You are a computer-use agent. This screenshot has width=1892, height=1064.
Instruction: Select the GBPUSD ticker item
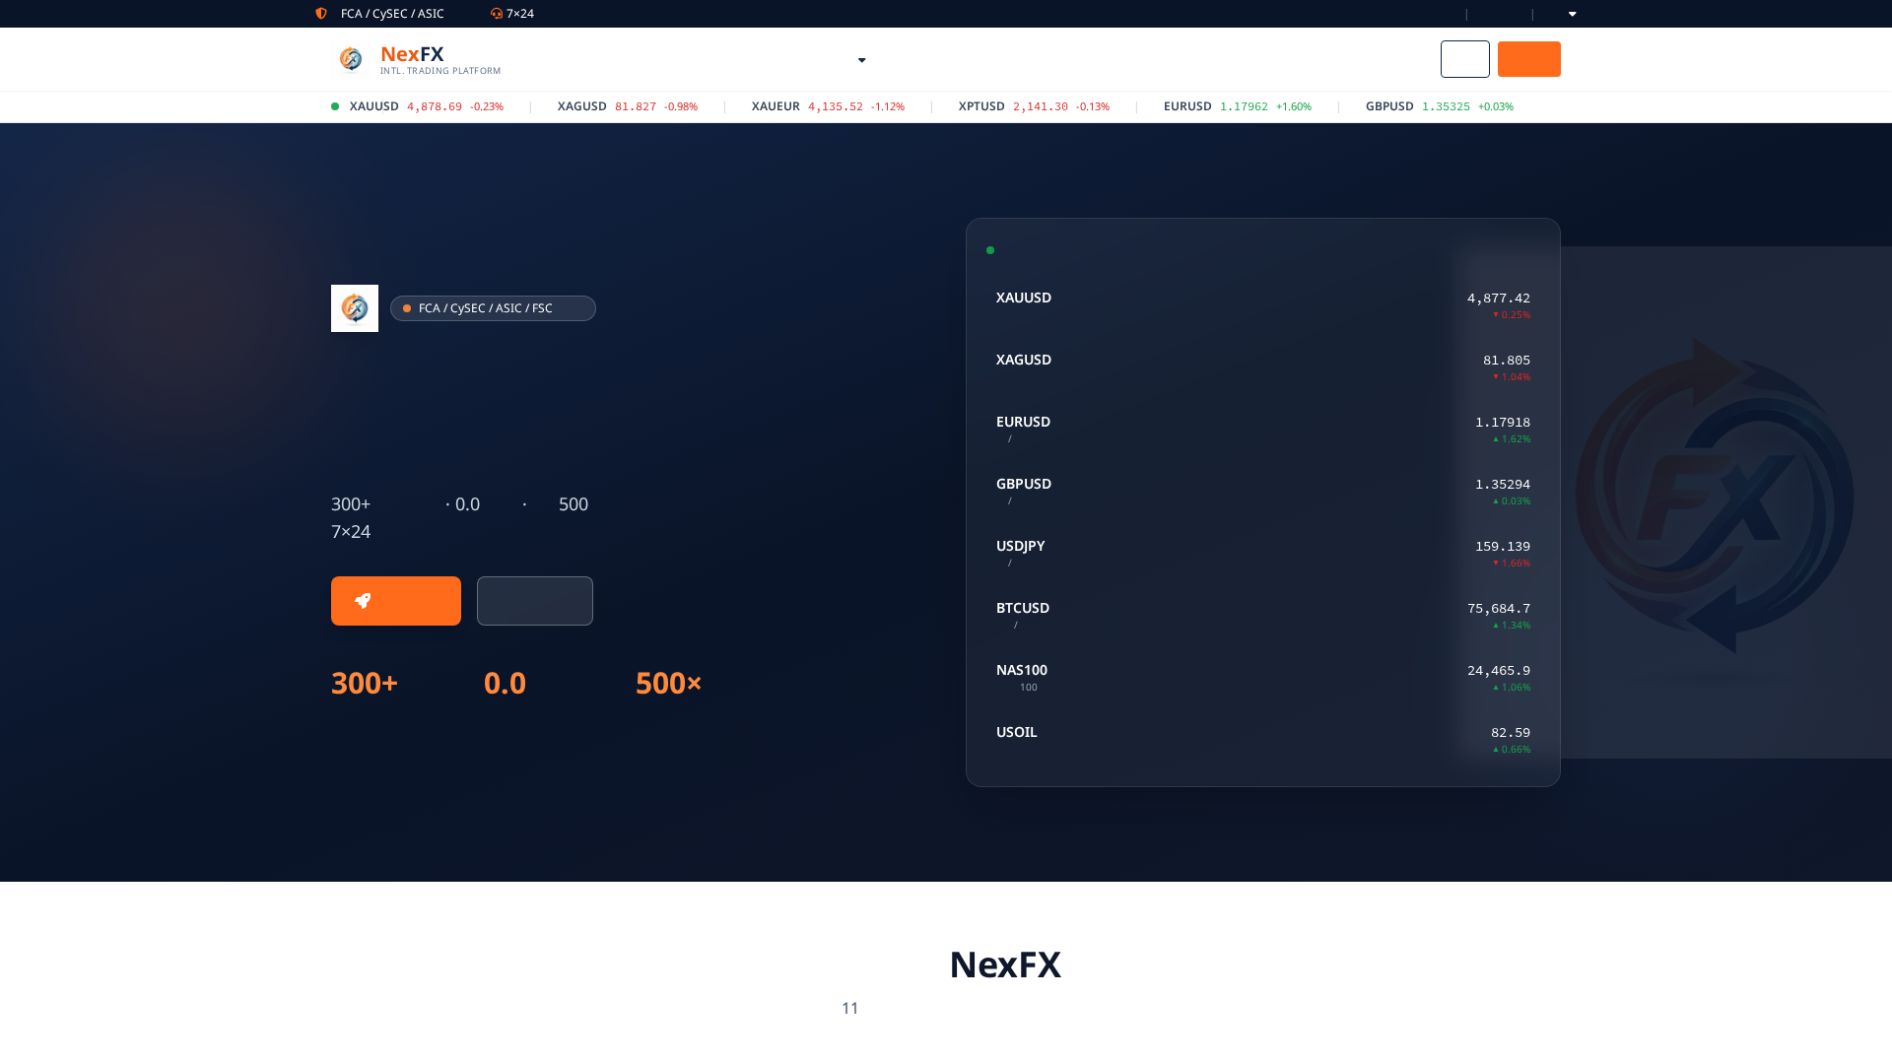coord(1440,106)
